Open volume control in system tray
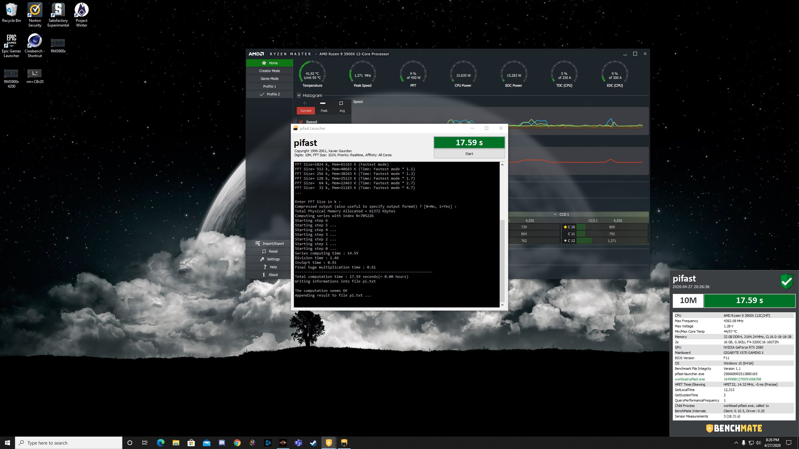The width and height of the screenshot is (799, 449). pyautogui.click(x=758, y=443)
